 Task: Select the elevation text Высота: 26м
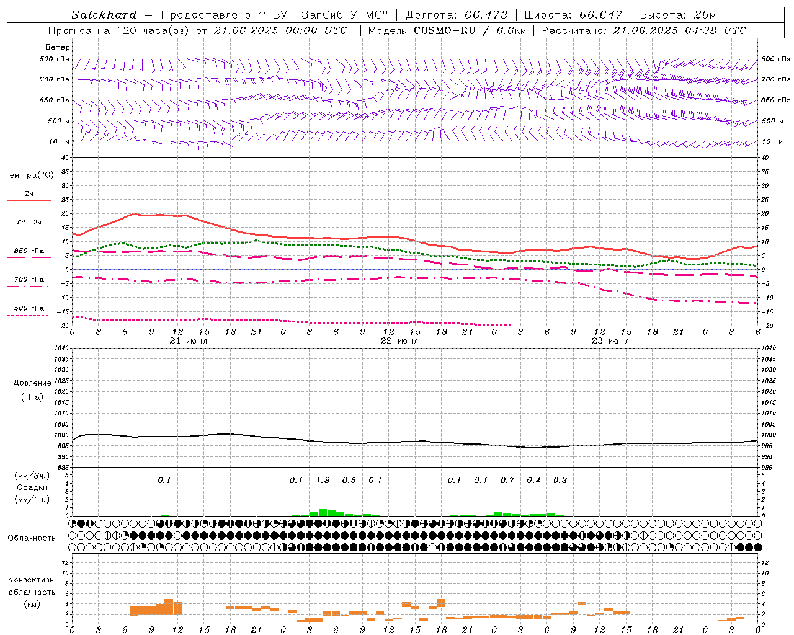click(x=677, y=15)
